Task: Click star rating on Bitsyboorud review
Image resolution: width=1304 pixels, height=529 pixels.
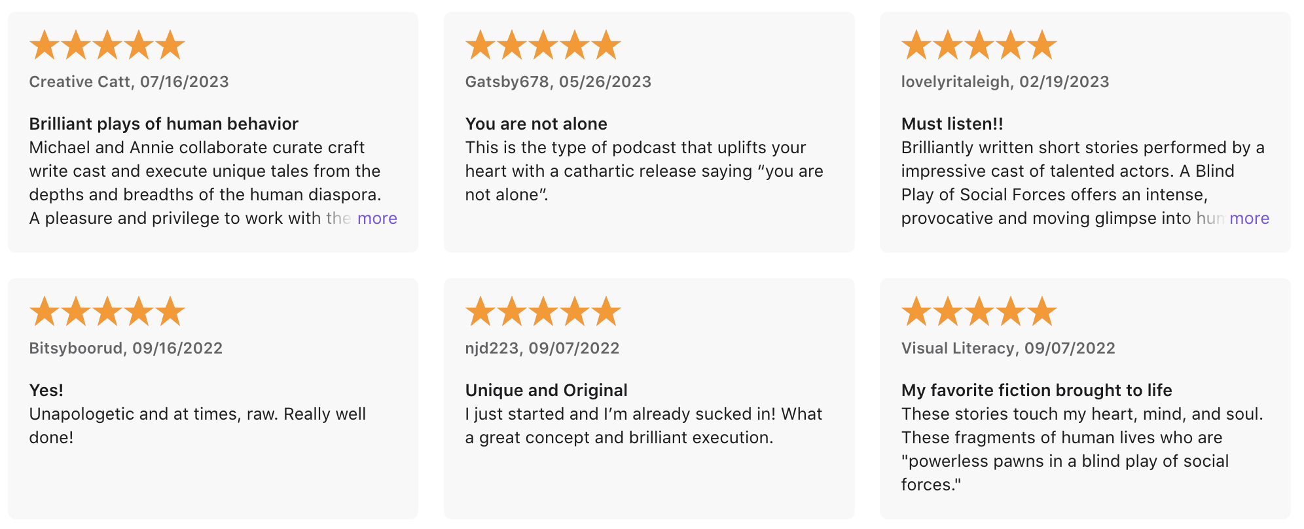Action: click(107, 311)
